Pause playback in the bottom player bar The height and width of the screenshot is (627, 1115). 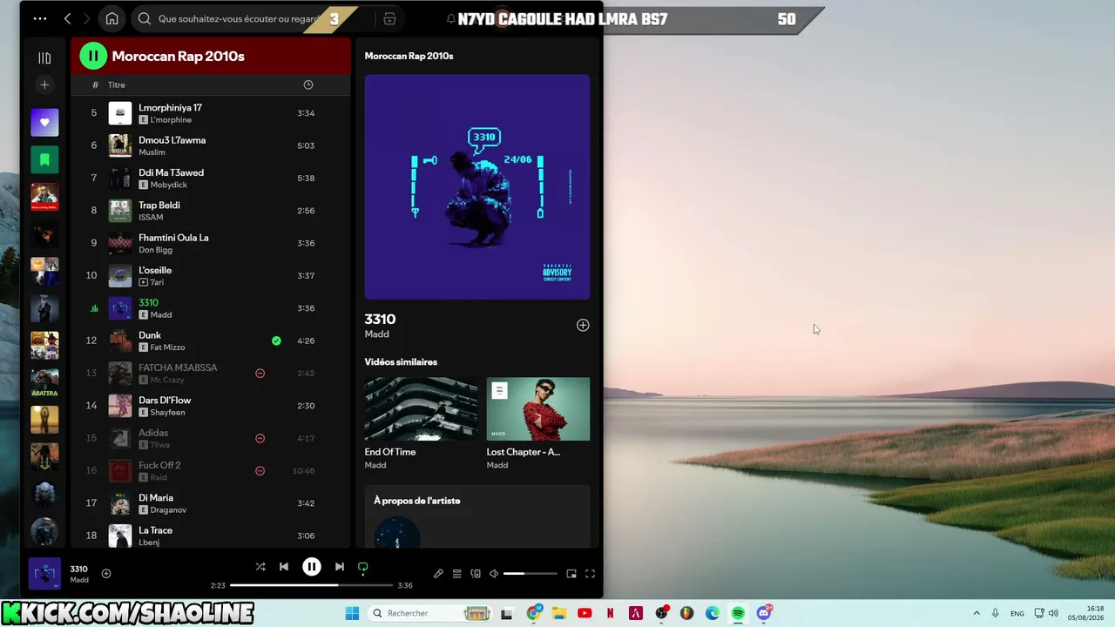pos(311,566)
